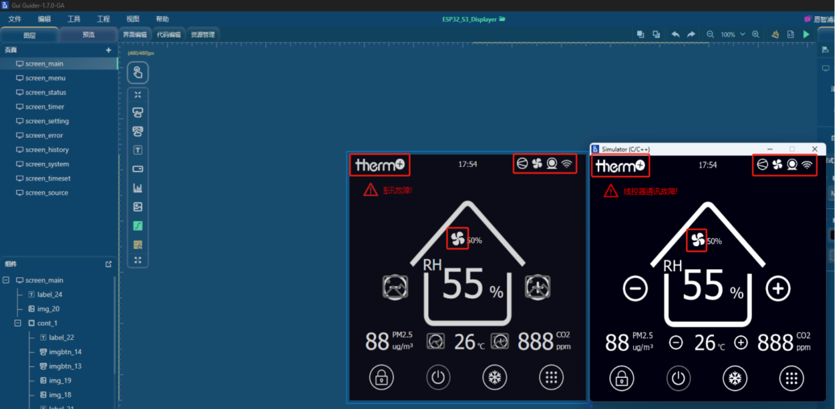This screenshot has width=835, height=409.
Task: Click the humidity minus button in the Simulator window
Action: click(x=635, y=289)
